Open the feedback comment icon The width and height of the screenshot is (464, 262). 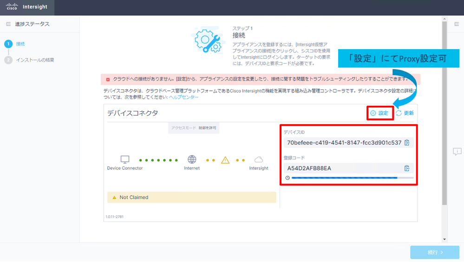pyautogui.click(x=457, y=152)
